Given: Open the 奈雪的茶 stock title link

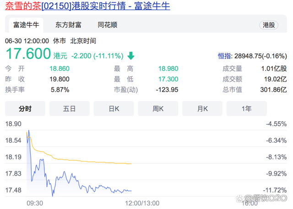Looking at the screenshot, I should tap(87, 7).
